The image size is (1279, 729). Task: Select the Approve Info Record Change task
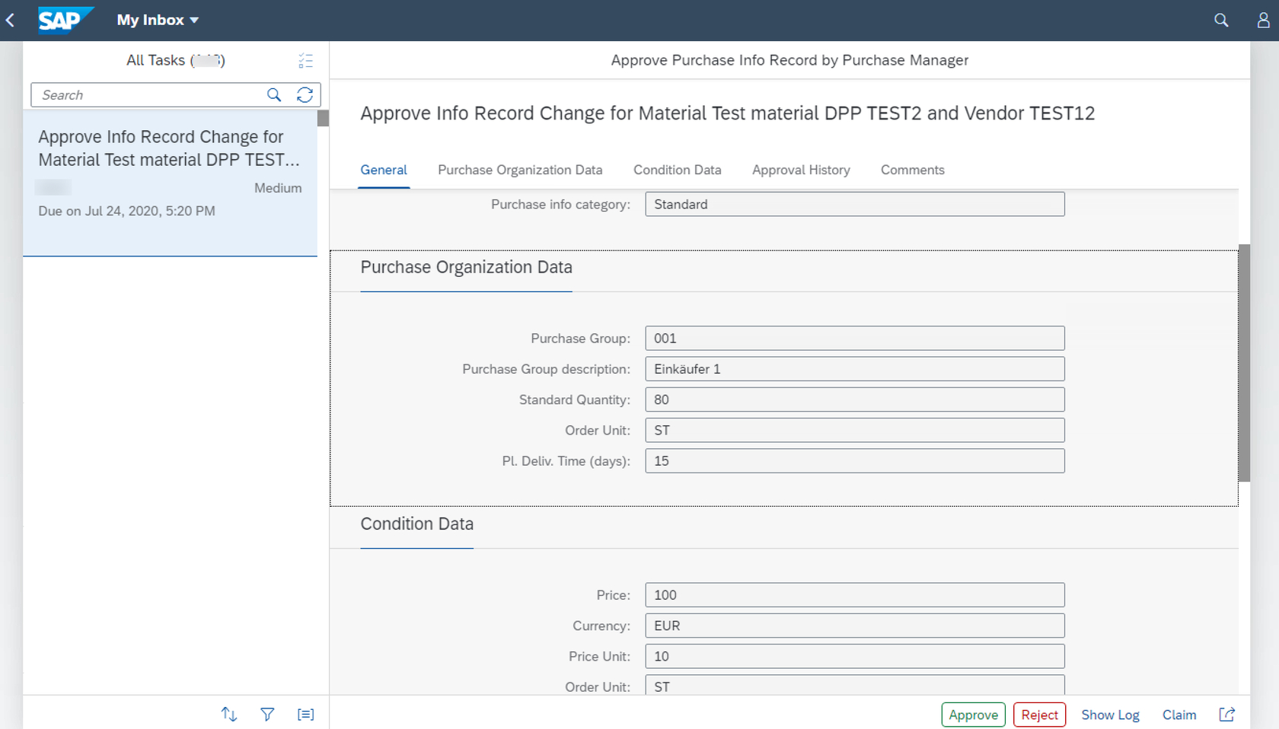click(x=170, y=183)
